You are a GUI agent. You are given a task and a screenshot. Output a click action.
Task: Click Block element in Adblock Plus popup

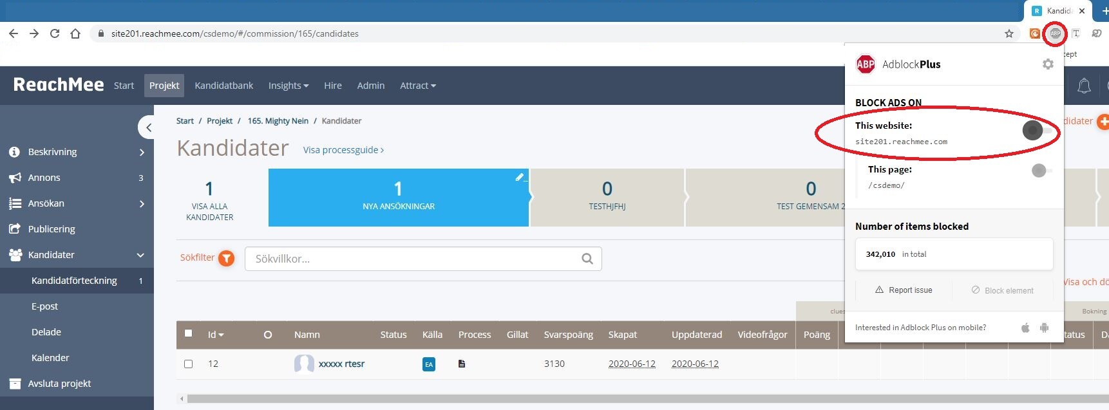coord(1002,290)
